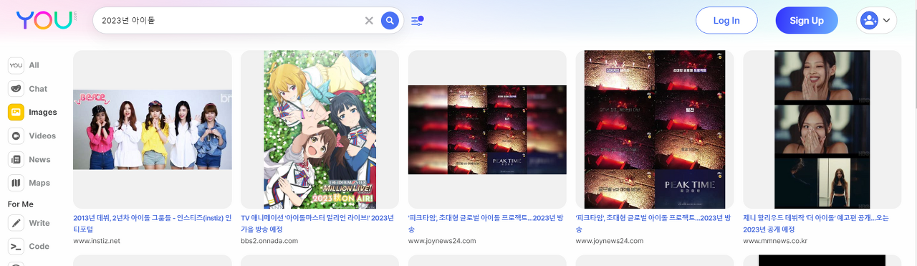
Task: Open the Chat sidebar icon
Action: tap(16, 89)
